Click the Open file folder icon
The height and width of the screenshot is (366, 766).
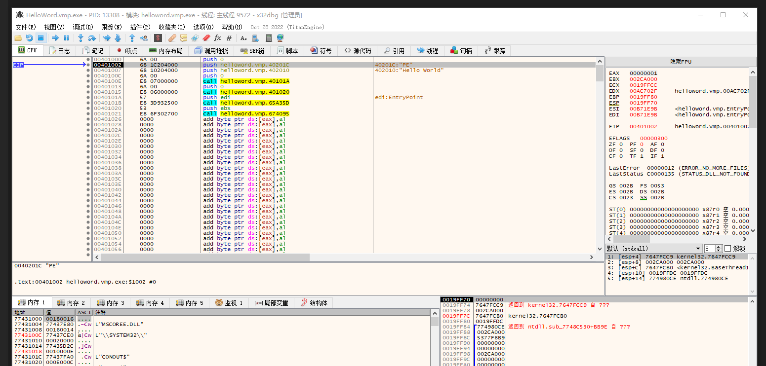[x=18, y=38]
